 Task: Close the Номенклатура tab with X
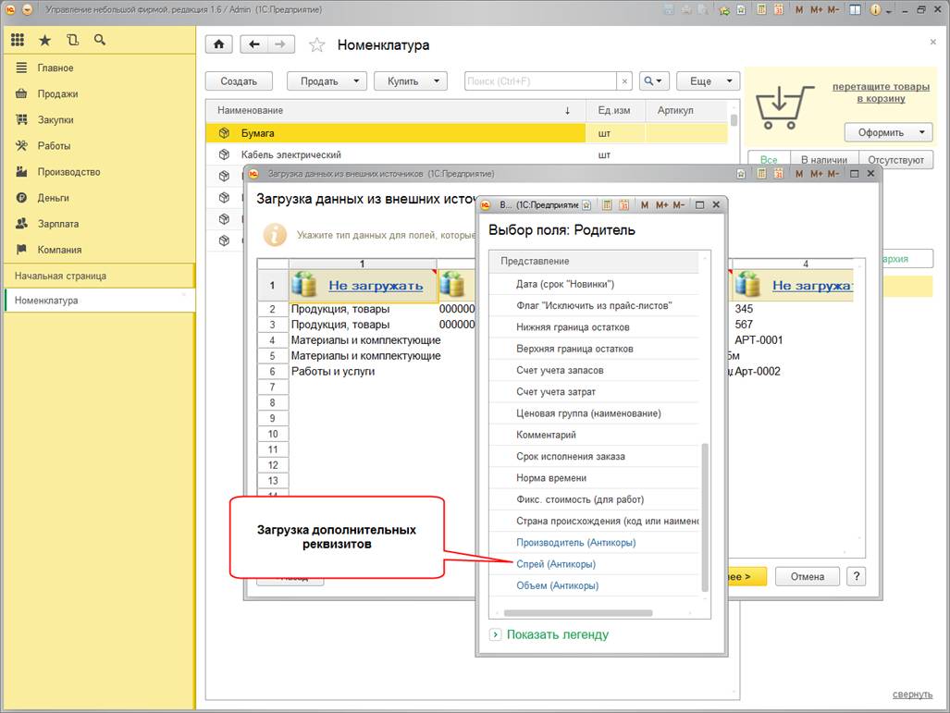click(x=933, y=42)
